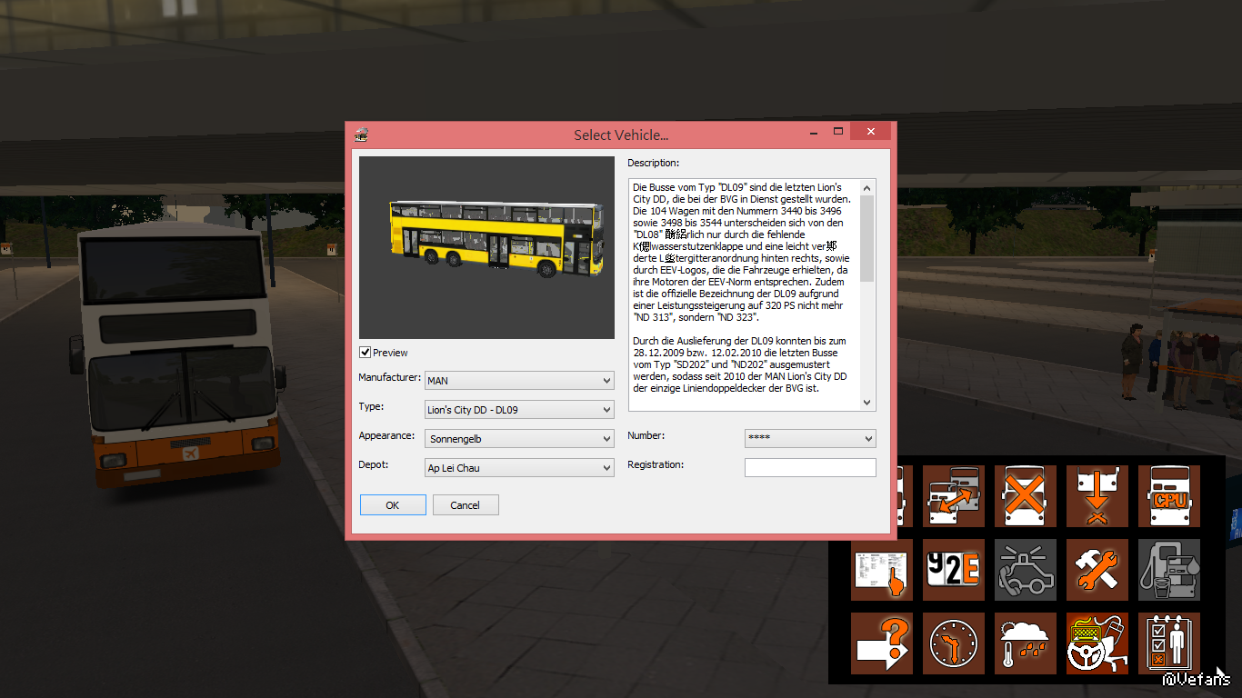Click the description scrollbar down arrow
This screenshot has height=698, width=1242.
tap(866, 402)
